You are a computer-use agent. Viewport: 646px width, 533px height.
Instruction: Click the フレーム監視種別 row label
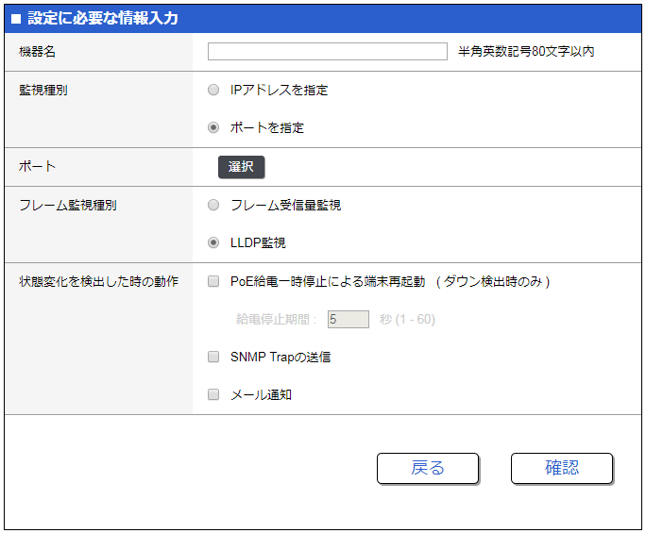click(68, 205)
